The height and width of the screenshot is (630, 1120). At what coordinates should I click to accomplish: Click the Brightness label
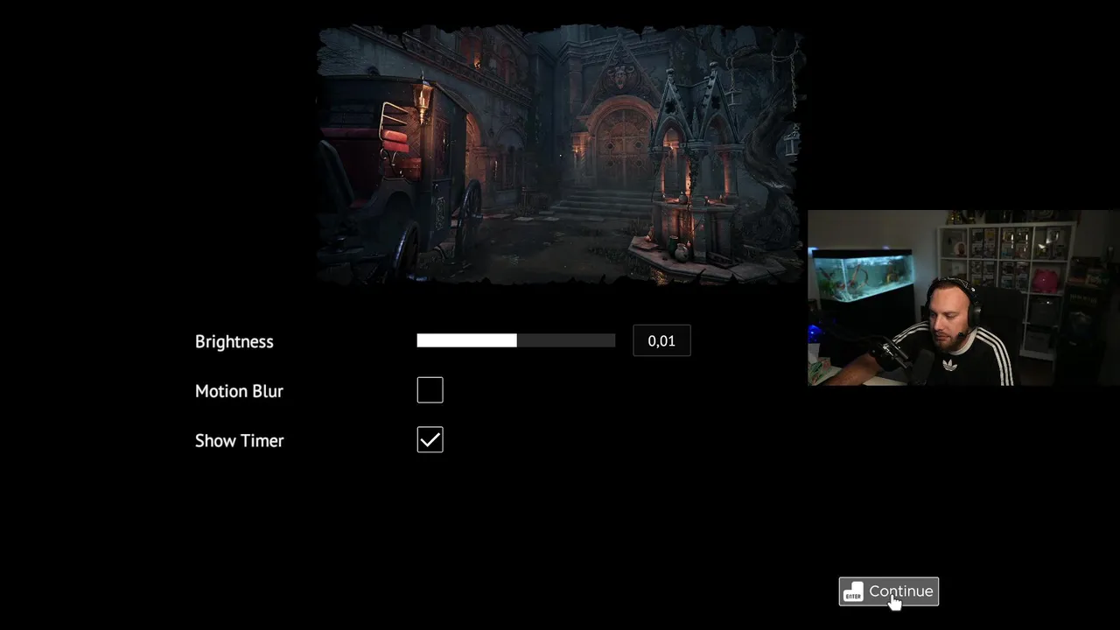[x=234, y=342]
